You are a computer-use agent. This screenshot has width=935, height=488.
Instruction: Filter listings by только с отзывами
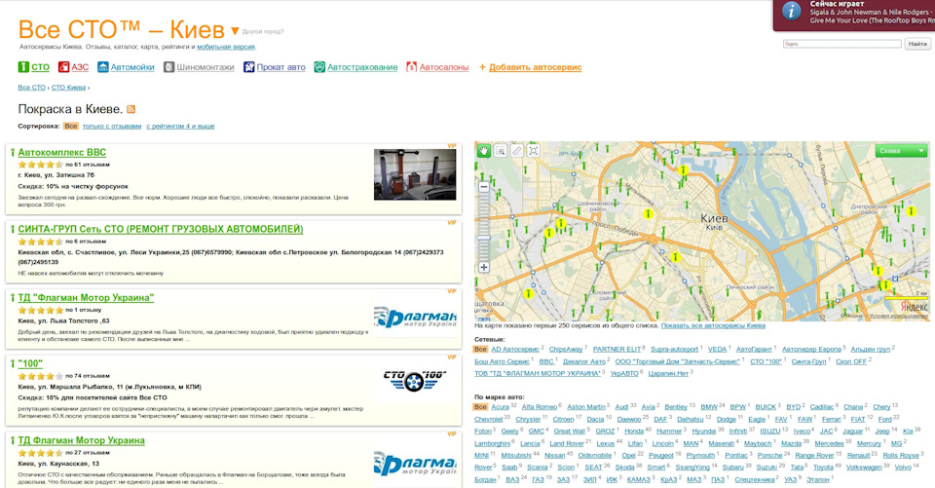click(x=112, y=126)
